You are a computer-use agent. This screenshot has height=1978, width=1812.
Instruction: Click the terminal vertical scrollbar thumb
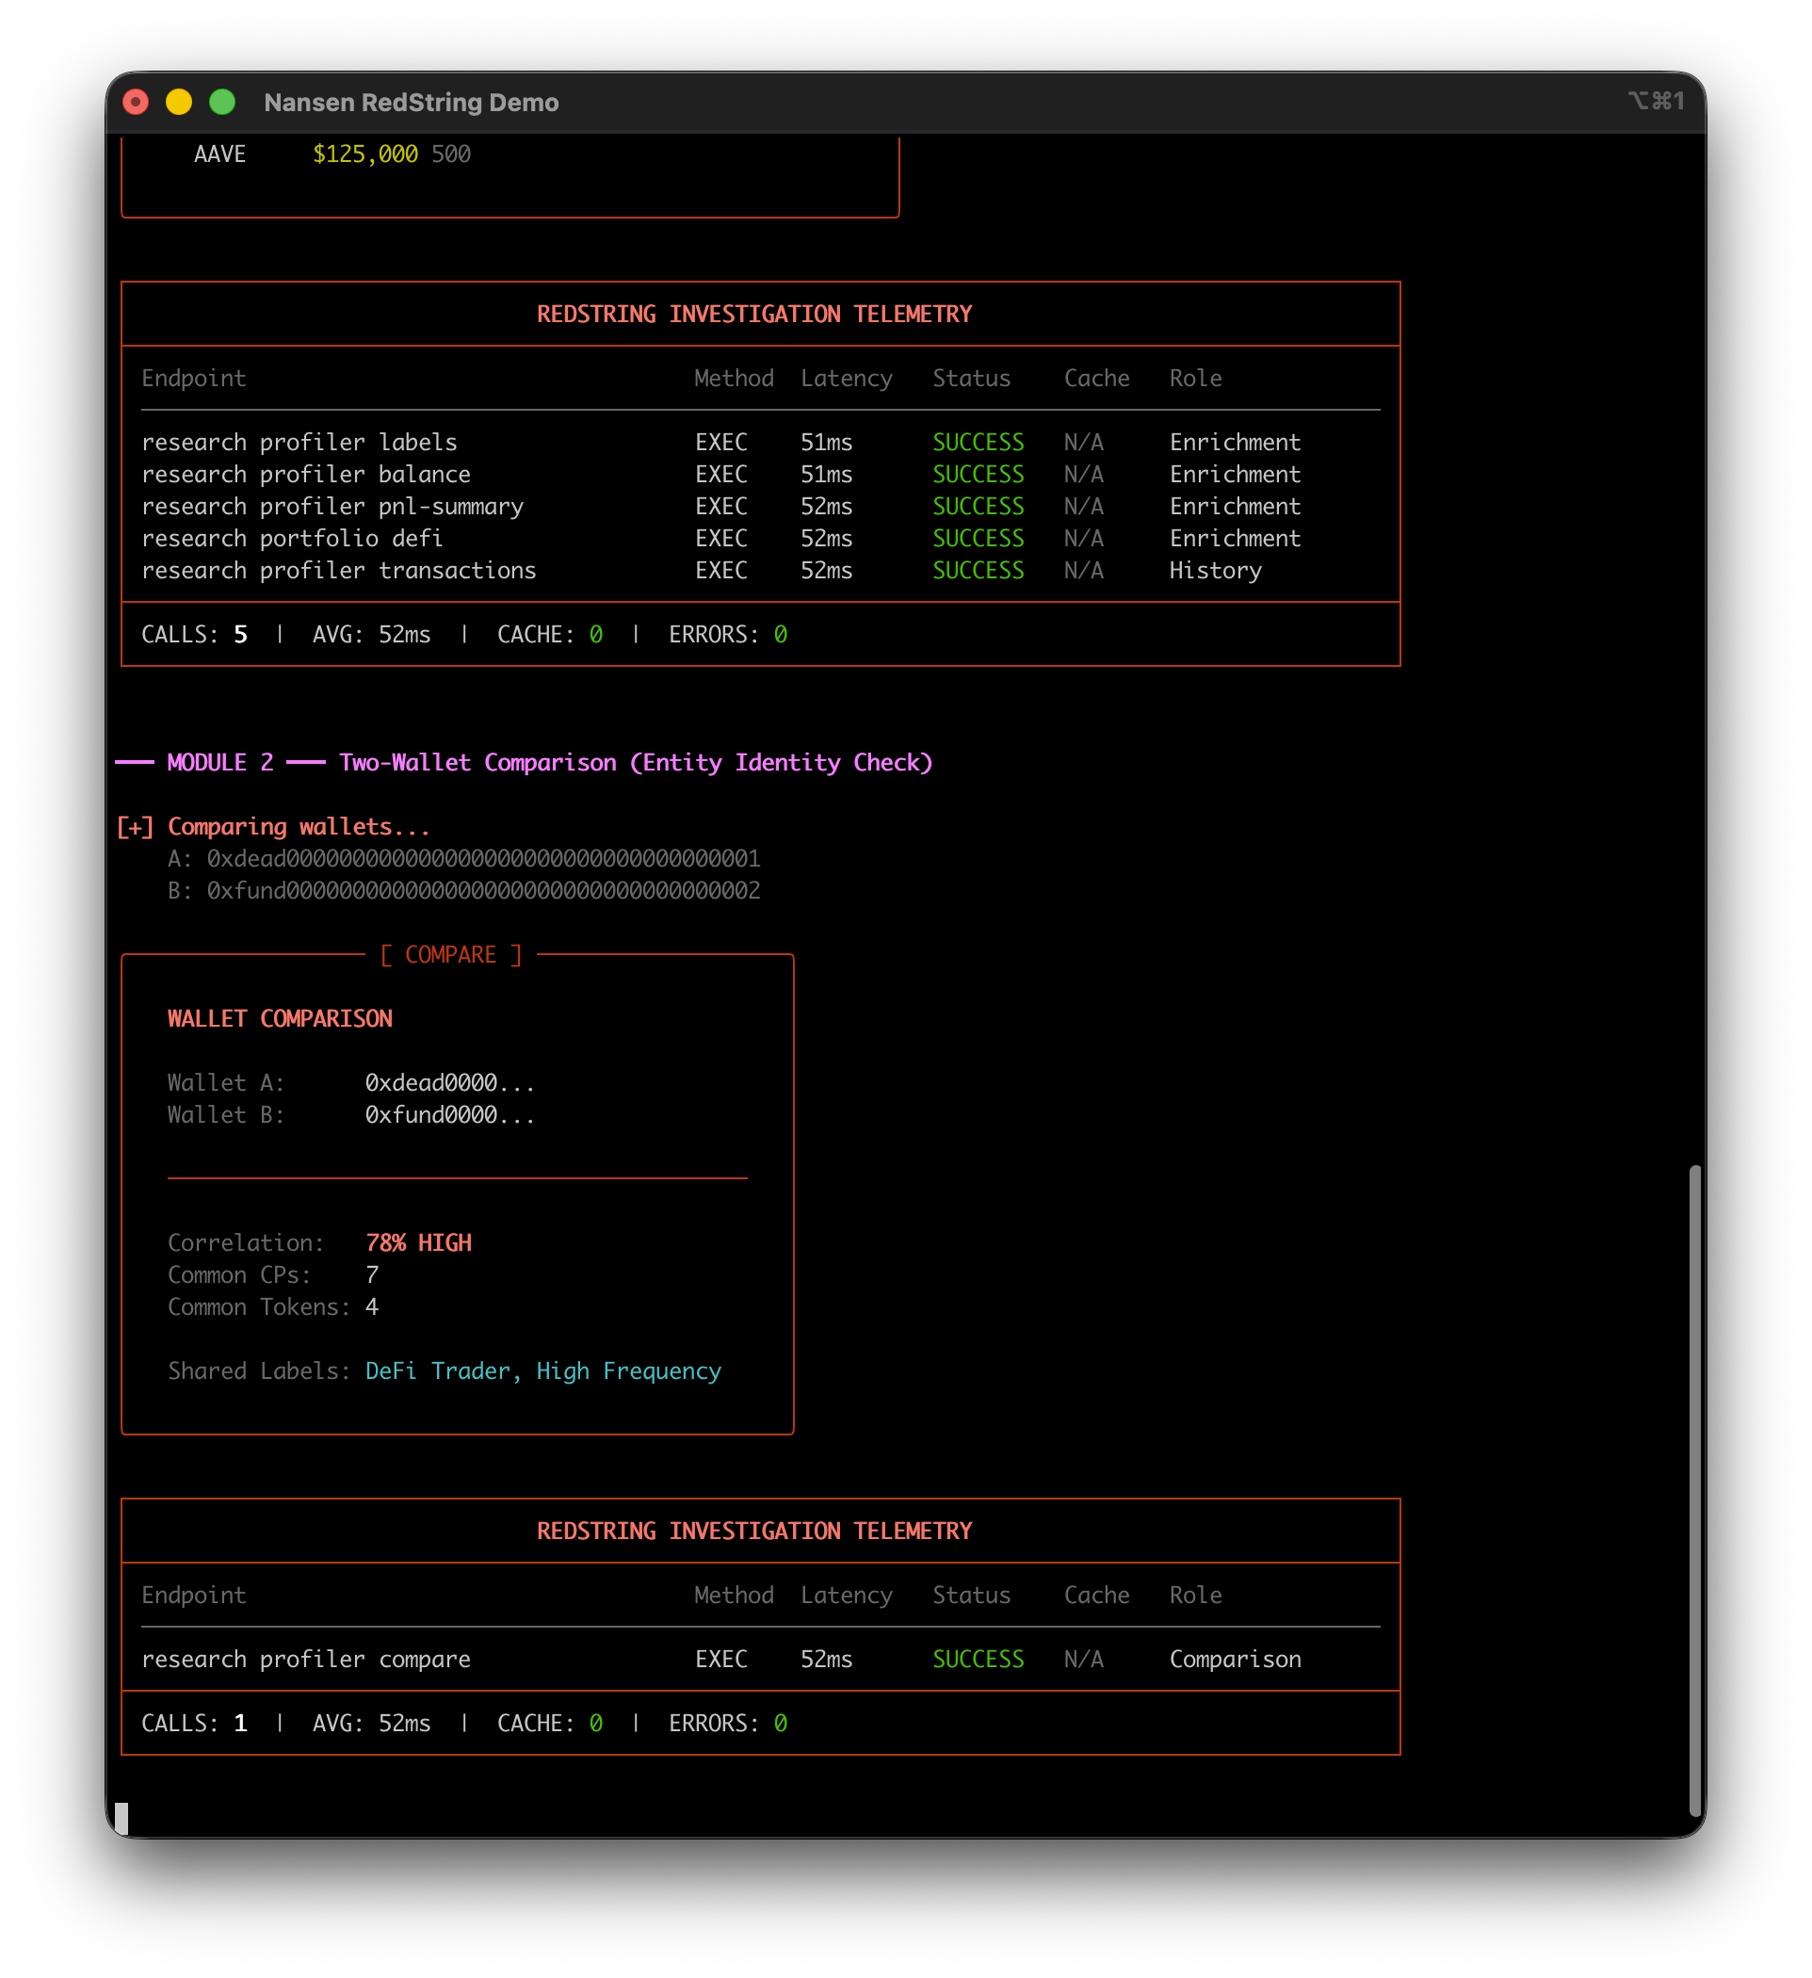(x=1694, y=1489)
